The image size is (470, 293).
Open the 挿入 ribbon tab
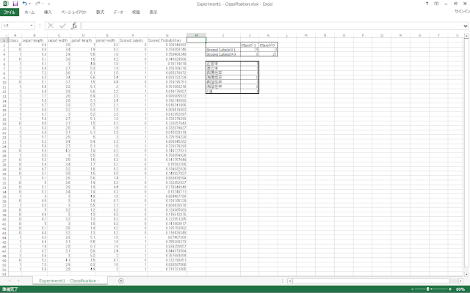[48, 12]
